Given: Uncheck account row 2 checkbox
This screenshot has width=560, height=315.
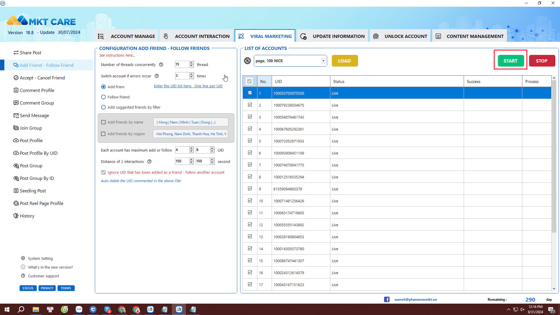Looking at the screenshot, I should point(250,105).
